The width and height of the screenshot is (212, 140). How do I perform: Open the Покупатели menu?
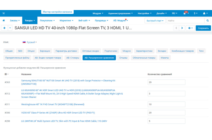coord(47,20)
